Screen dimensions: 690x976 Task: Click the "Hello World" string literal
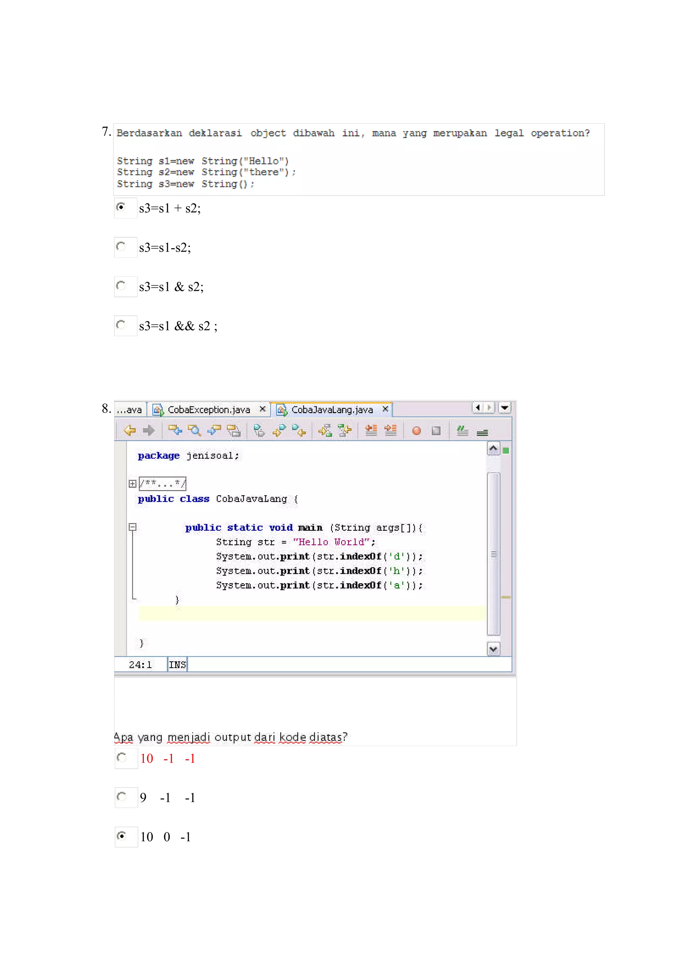coord(331,542)
